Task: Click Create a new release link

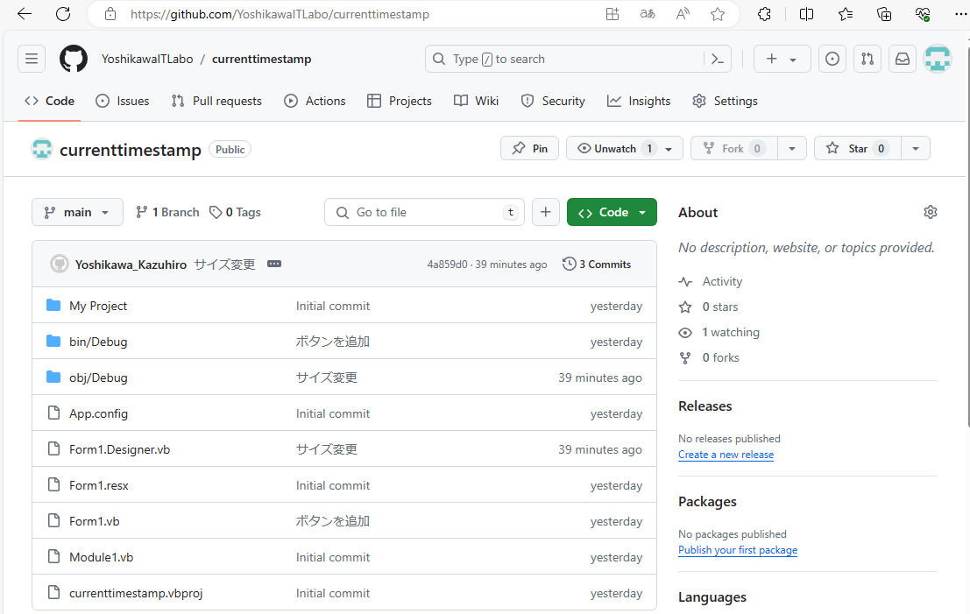Action: [726, 455]
